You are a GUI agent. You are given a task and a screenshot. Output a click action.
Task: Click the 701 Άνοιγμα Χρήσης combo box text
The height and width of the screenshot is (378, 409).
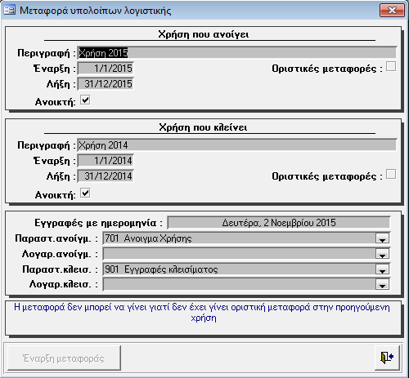tap(148, 238)
